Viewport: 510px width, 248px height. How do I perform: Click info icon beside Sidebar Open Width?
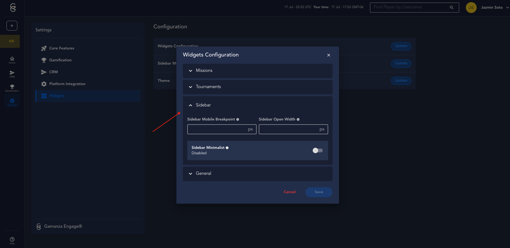click(x=298, y=119)
